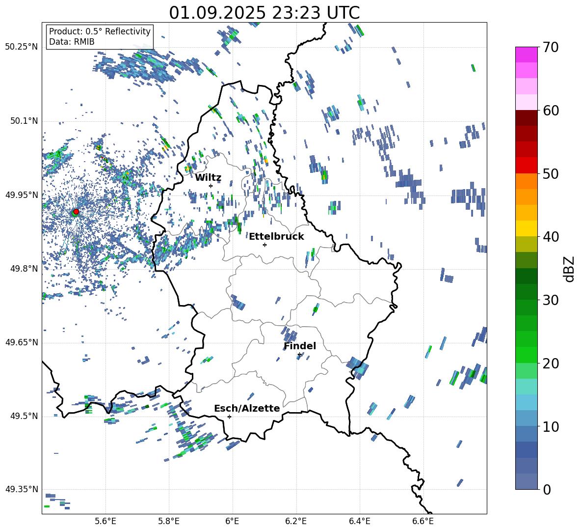Click the 49.95°N latitude label
581x531 pixels.
(x=22, y=195)
